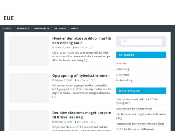Select SIR15 dage category in sidebar

123,75
